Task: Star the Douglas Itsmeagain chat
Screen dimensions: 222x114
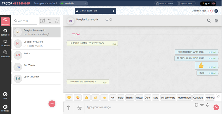Action: tap(107, 20)
